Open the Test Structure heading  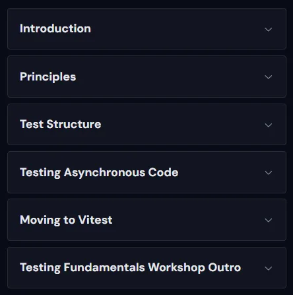click(61, 124)
